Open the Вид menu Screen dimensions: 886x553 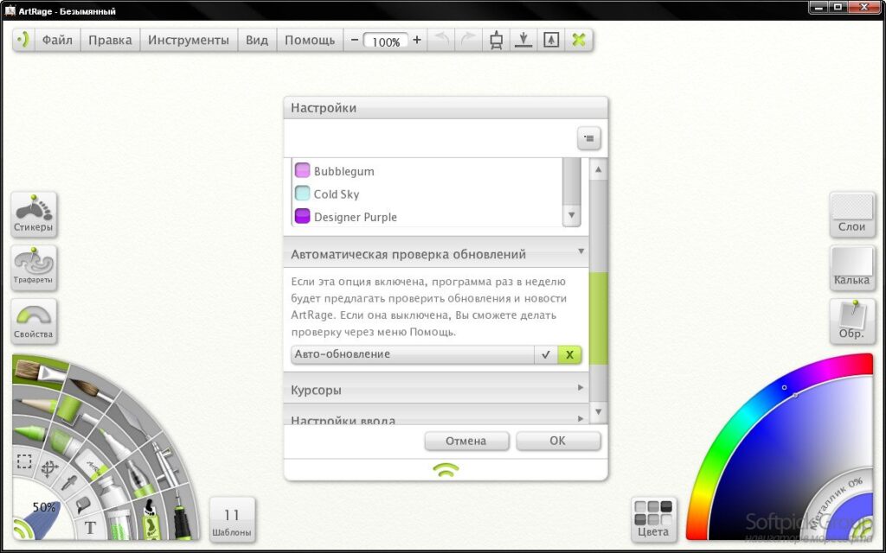tap(257, 40)
